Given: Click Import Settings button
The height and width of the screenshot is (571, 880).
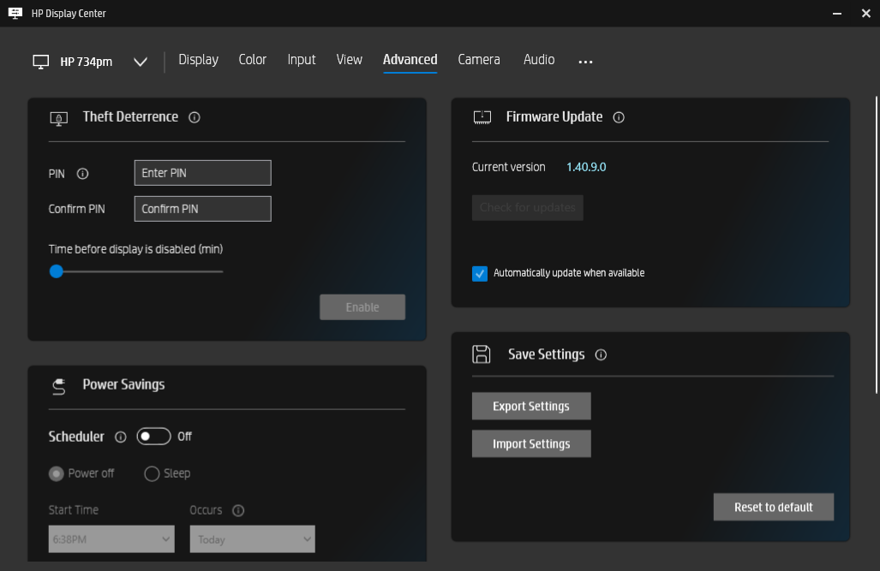Looking at the screenshot, I should (531, 443).
